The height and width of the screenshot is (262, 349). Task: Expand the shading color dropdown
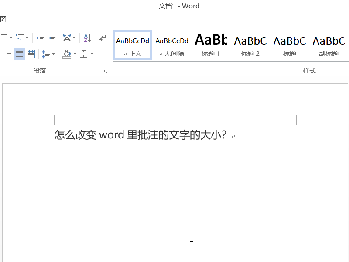pos(75,54)
